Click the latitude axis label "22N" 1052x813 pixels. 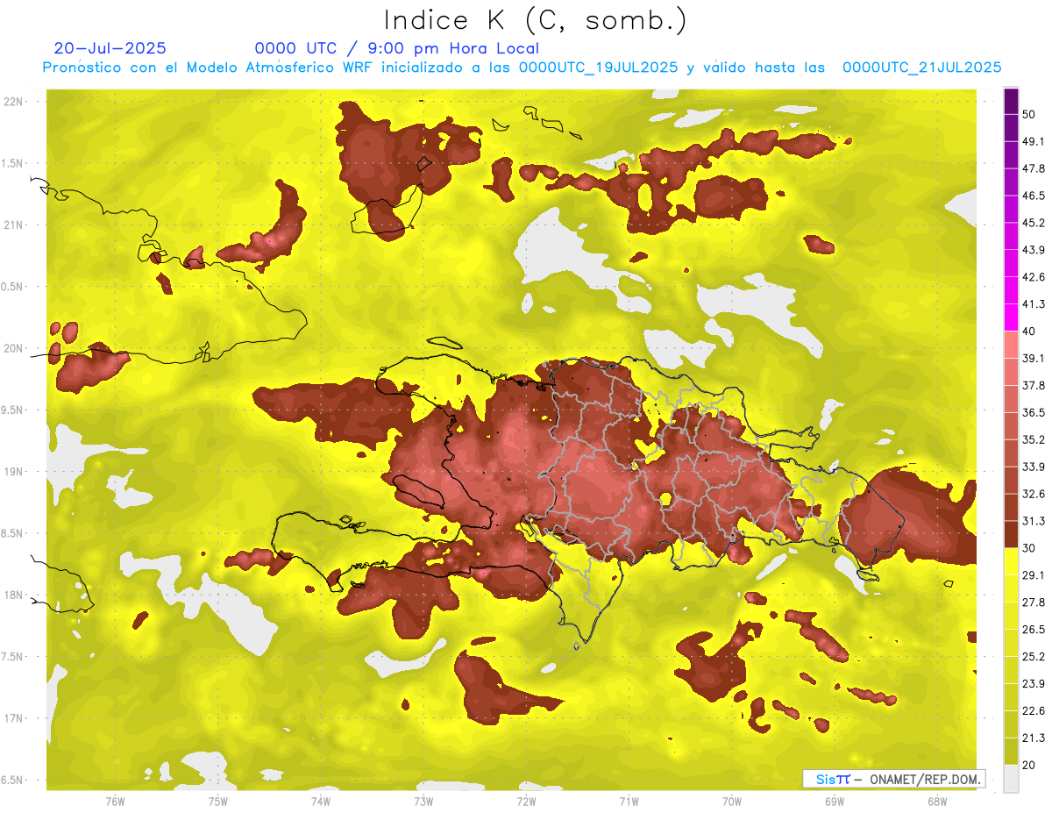15,102
